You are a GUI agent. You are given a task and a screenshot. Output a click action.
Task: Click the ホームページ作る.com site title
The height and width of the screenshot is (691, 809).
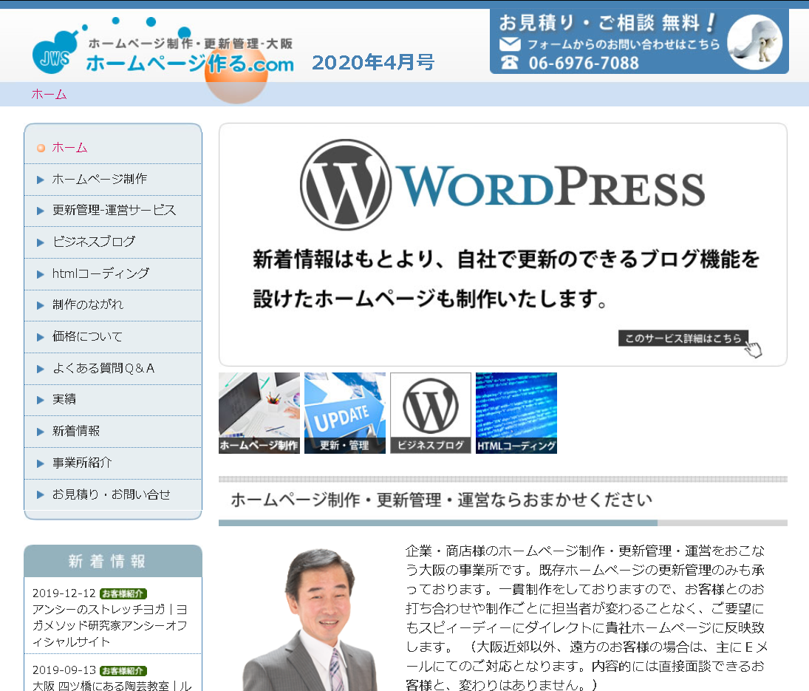[x=190, y=64]
